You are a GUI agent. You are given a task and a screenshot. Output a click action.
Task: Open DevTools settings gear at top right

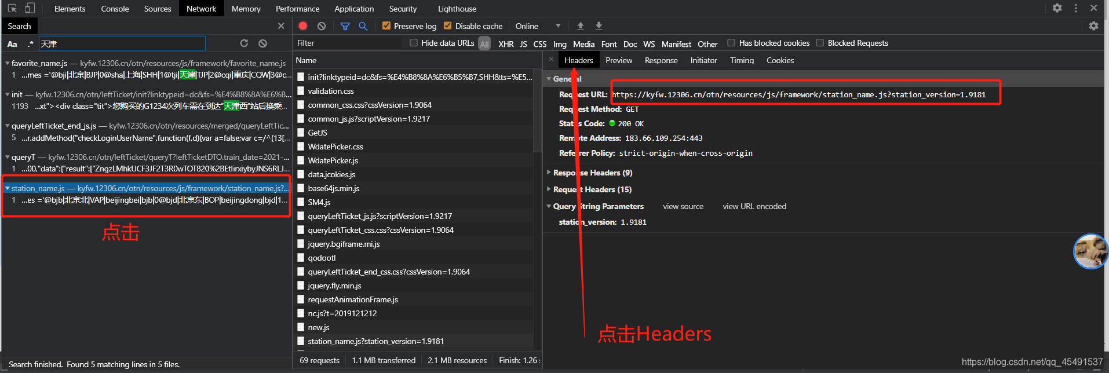click(x=1057, y=8)
